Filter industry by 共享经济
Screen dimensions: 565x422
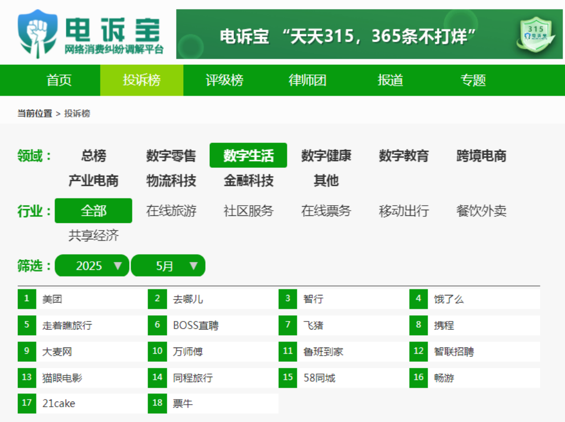click(94, 236)
